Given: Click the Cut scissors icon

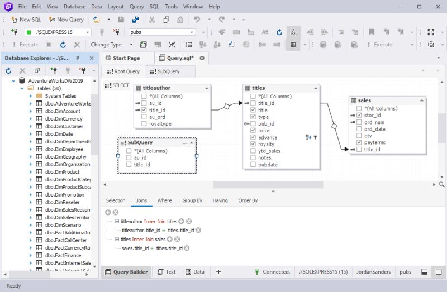Looking at the screenshot, I should pos(152,20).
